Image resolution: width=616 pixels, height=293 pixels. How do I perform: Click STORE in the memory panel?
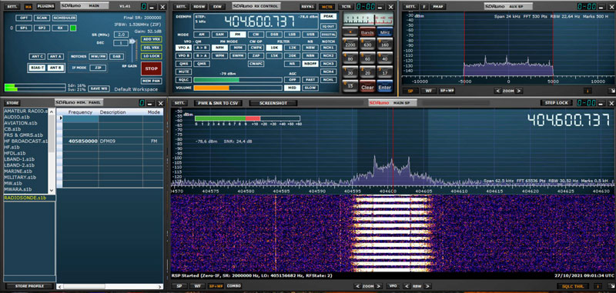(x=13, y=103)
